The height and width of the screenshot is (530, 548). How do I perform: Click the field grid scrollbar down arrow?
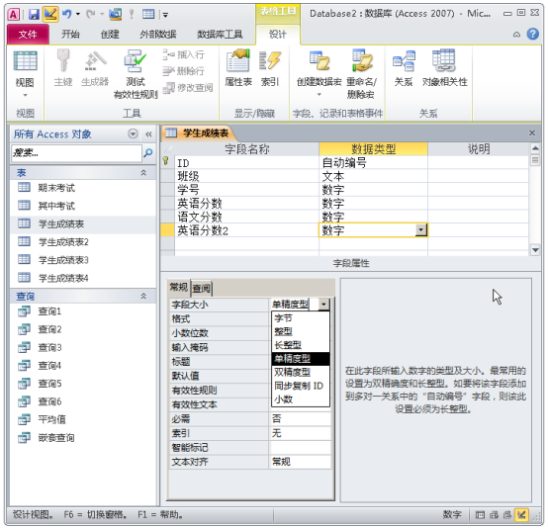coord(535,250)
